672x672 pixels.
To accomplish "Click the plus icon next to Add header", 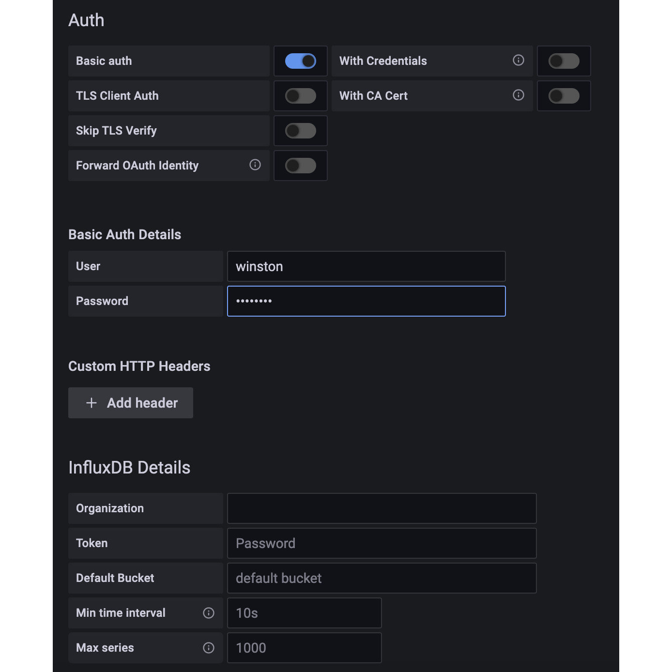I will [x=91, y=403].
